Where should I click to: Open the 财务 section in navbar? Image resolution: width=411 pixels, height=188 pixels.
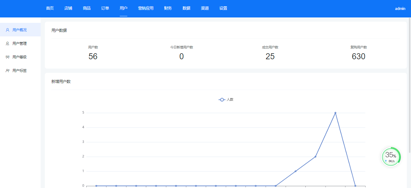168,8
